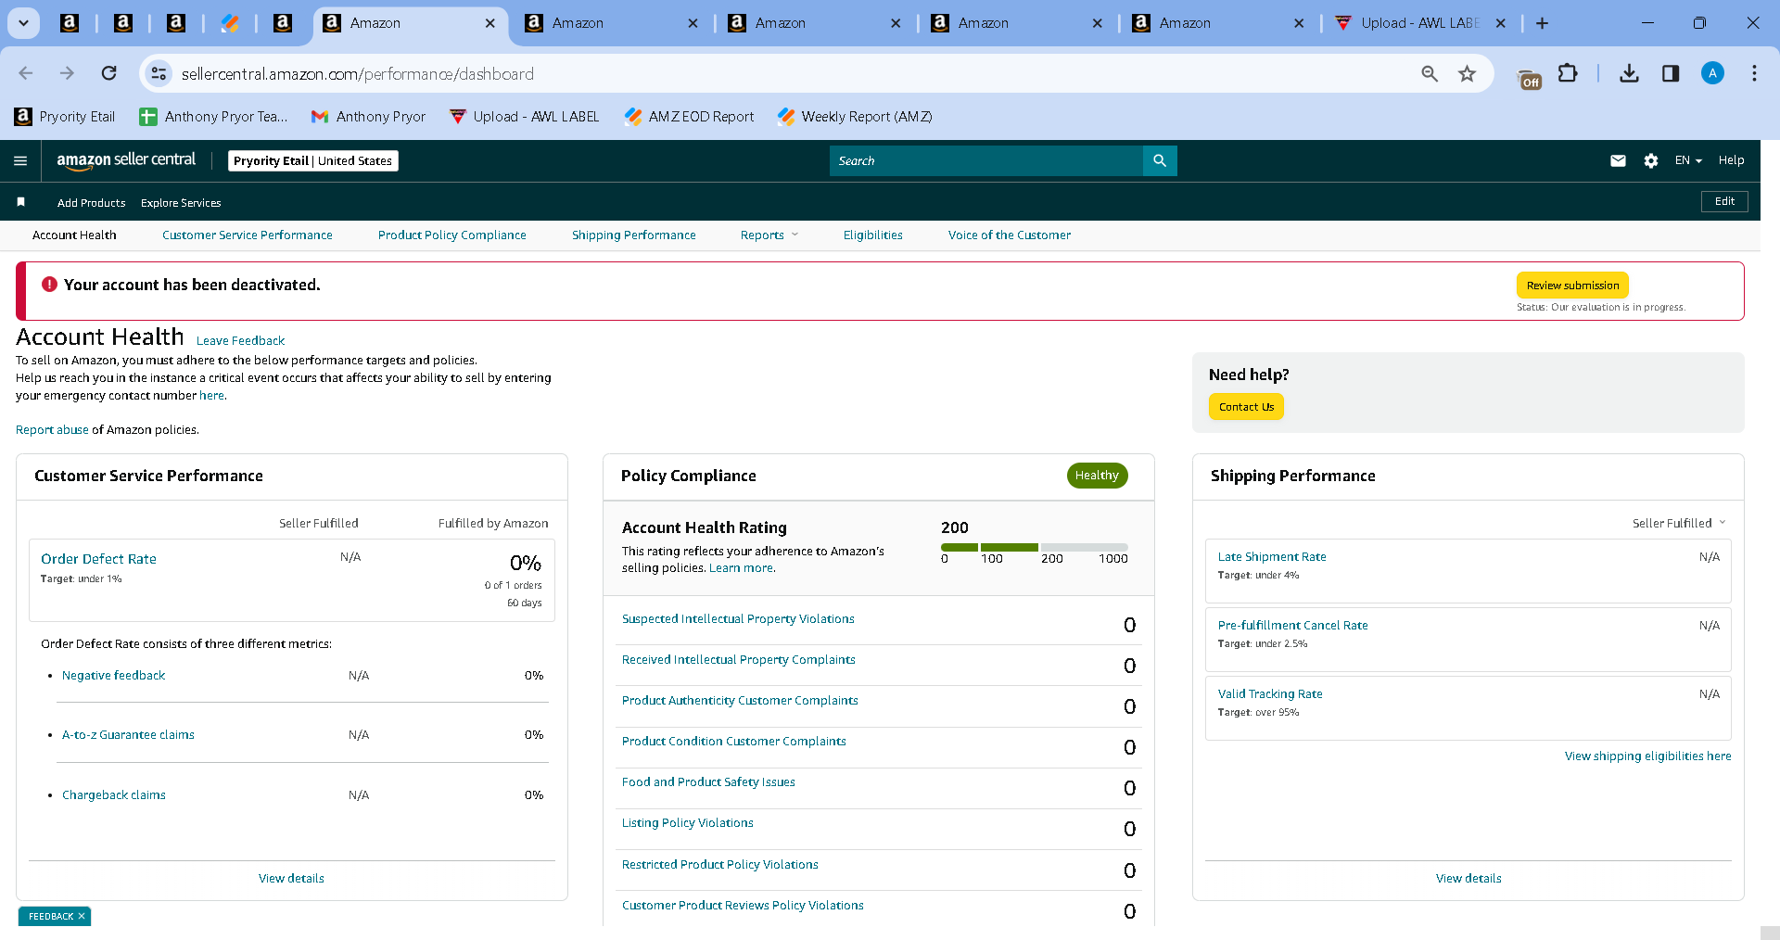Open the Leave Feedback link
Image resolution: width=1780 pixels, height=940 pixels.
[x=241, y=341]
